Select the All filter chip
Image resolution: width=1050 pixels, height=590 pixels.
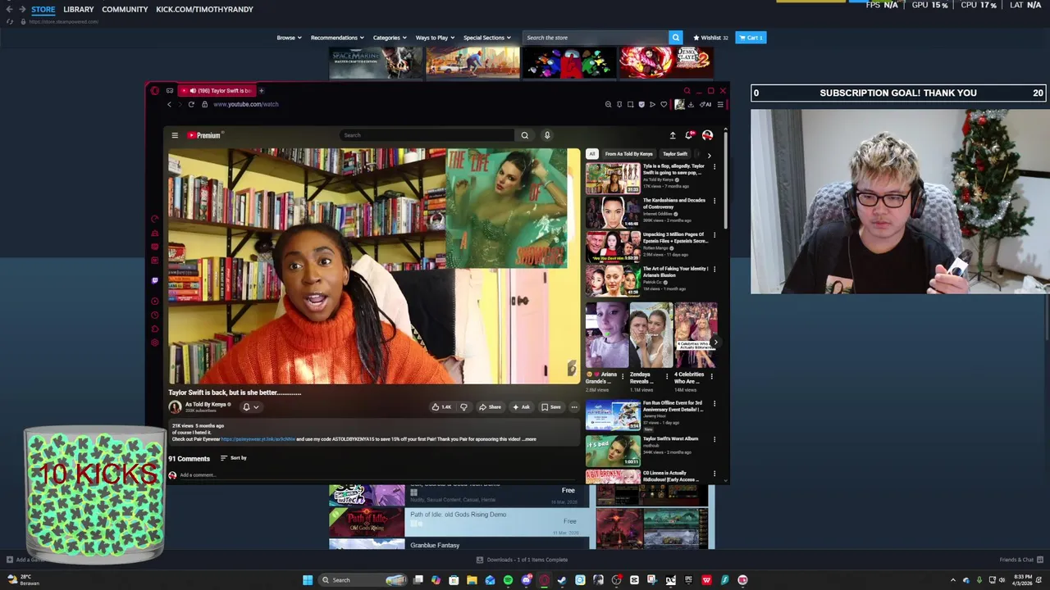tap(591, 154)
